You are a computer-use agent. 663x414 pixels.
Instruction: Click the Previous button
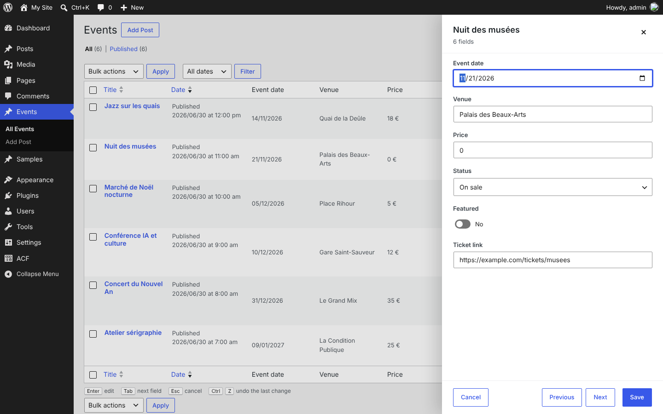pos(562,397)
